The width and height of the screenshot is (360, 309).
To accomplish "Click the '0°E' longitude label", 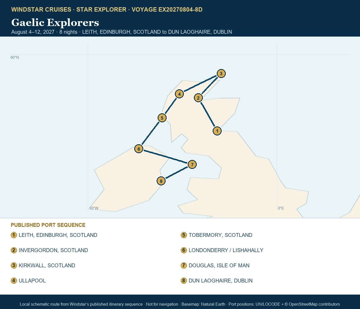I will (x=281, y=208).
